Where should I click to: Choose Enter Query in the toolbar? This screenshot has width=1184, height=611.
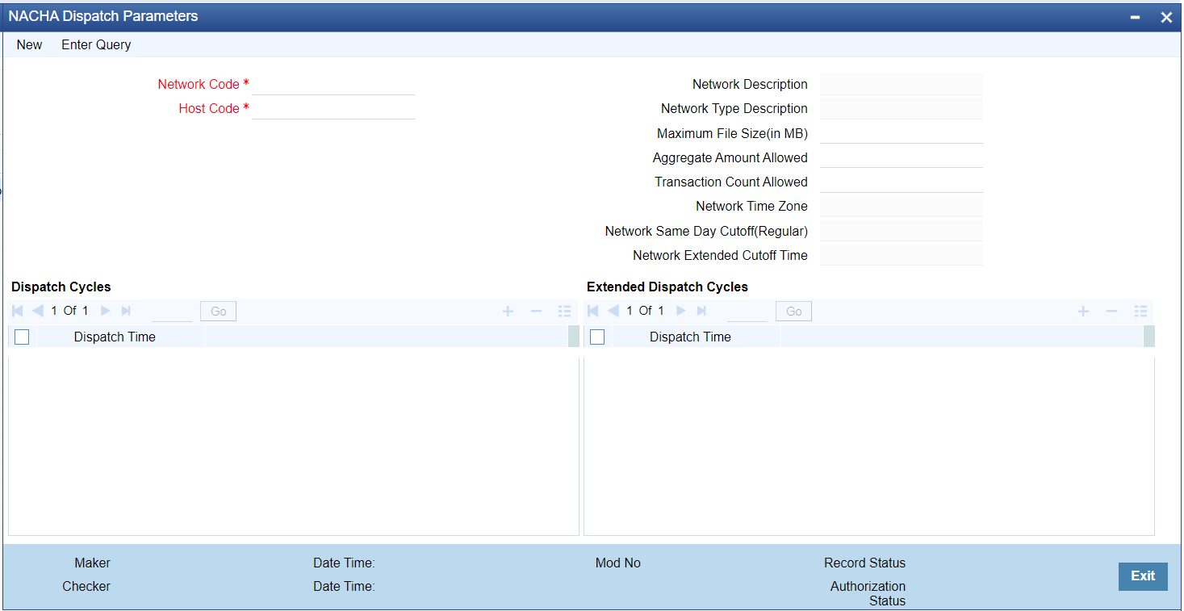96,44
